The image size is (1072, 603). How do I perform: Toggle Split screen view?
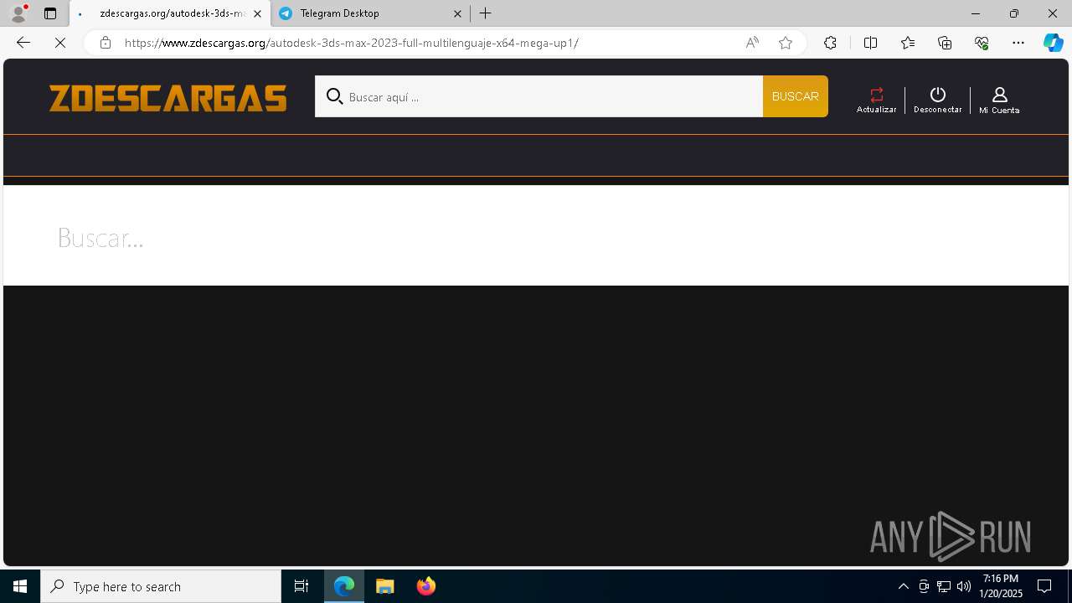pyautogui.click(x=870, y=43)
